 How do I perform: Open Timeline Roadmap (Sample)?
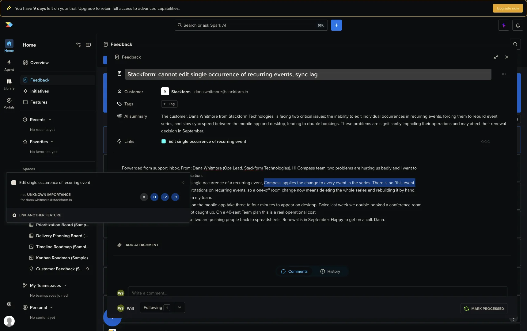(x=63, y=247)
